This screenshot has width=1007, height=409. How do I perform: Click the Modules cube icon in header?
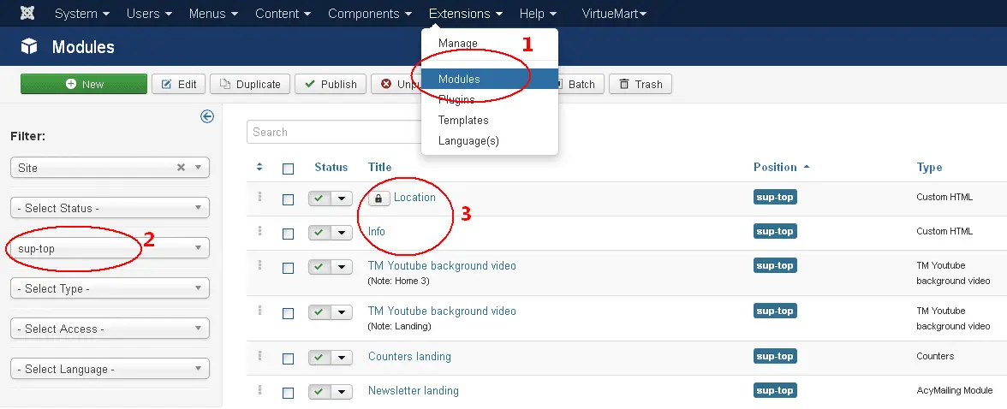coord(29,46)
